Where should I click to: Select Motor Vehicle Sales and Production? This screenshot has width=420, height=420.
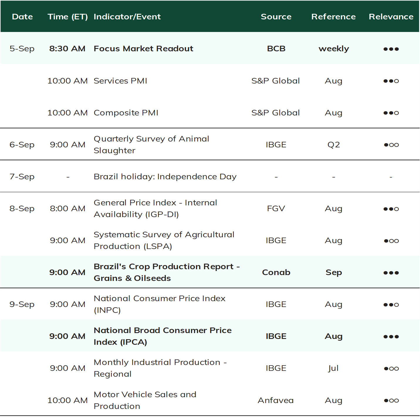pos(145,400)
